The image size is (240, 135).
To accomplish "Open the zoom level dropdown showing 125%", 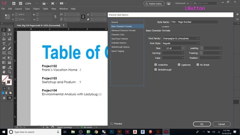I will pos(37,3).
